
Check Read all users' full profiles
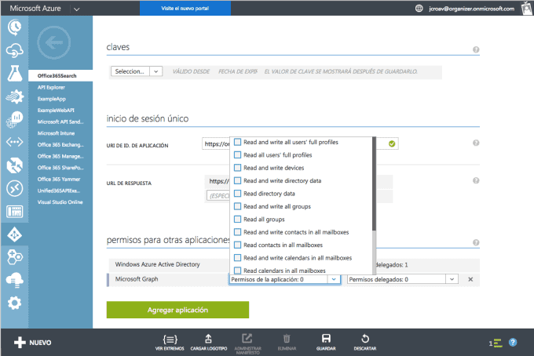[x=238, y=154]
